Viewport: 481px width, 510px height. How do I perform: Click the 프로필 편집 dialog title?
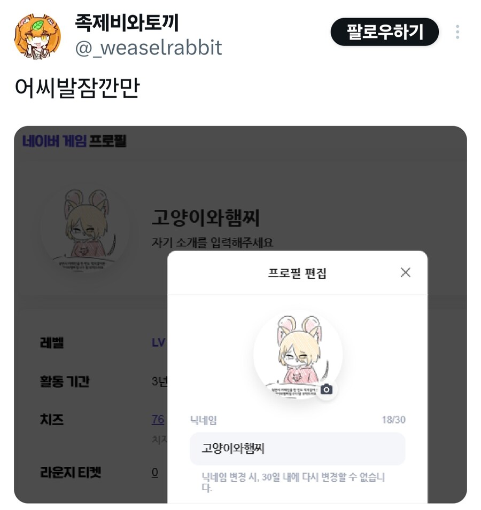(x=297, y=273)
